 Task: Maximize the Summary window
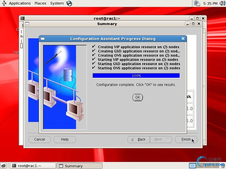click(193, 24)
